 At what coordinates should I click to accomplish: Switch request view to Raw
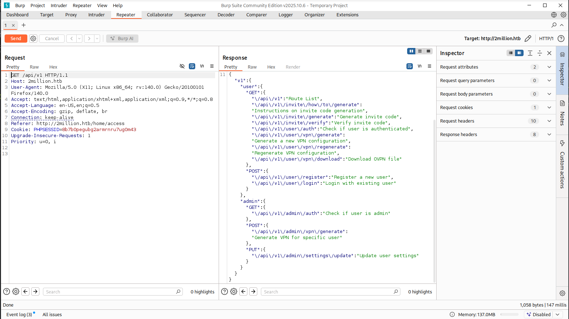coord(34,67)
